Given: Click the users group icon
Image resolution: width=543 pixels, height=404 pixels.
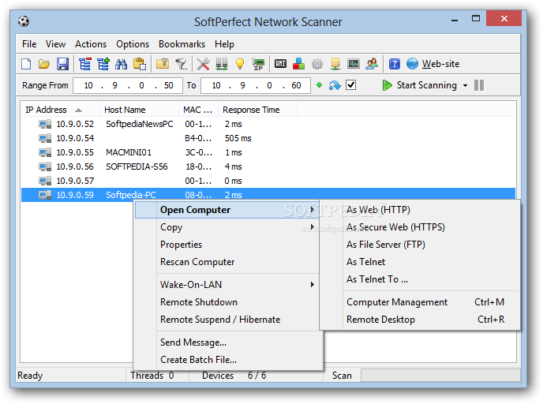Looking at the screenshot, I should pos(372,64).
